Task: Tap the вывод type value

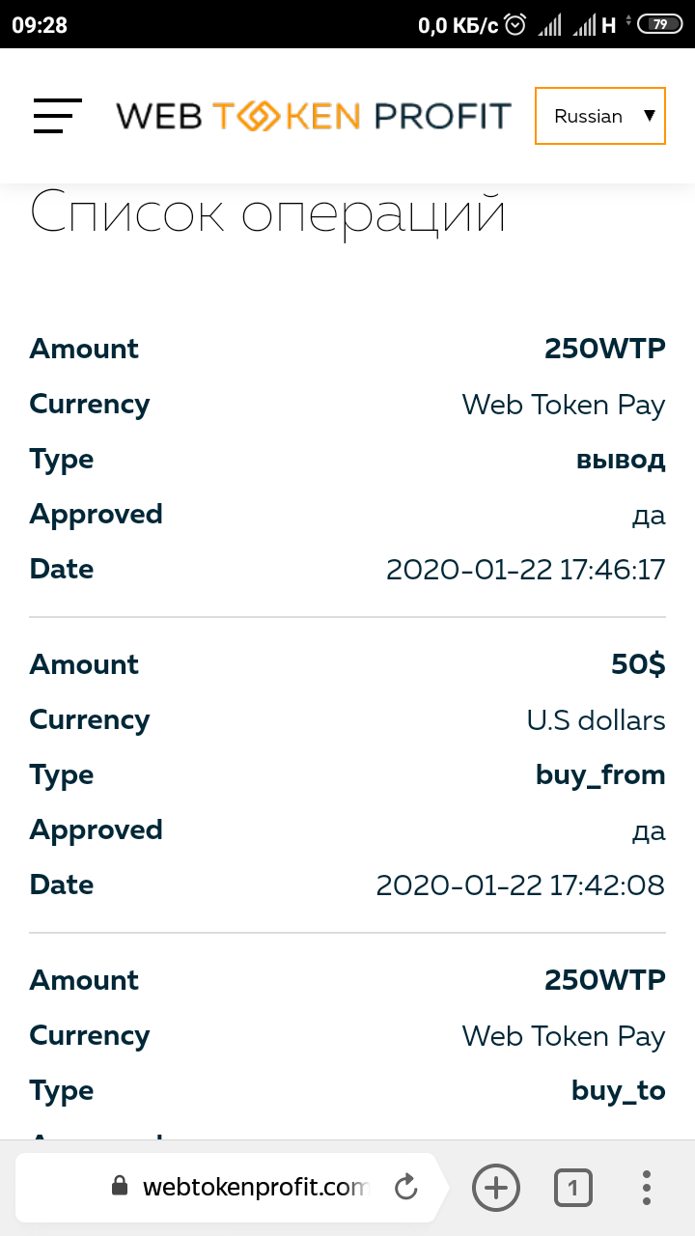Action: click(x=621, y=459)
